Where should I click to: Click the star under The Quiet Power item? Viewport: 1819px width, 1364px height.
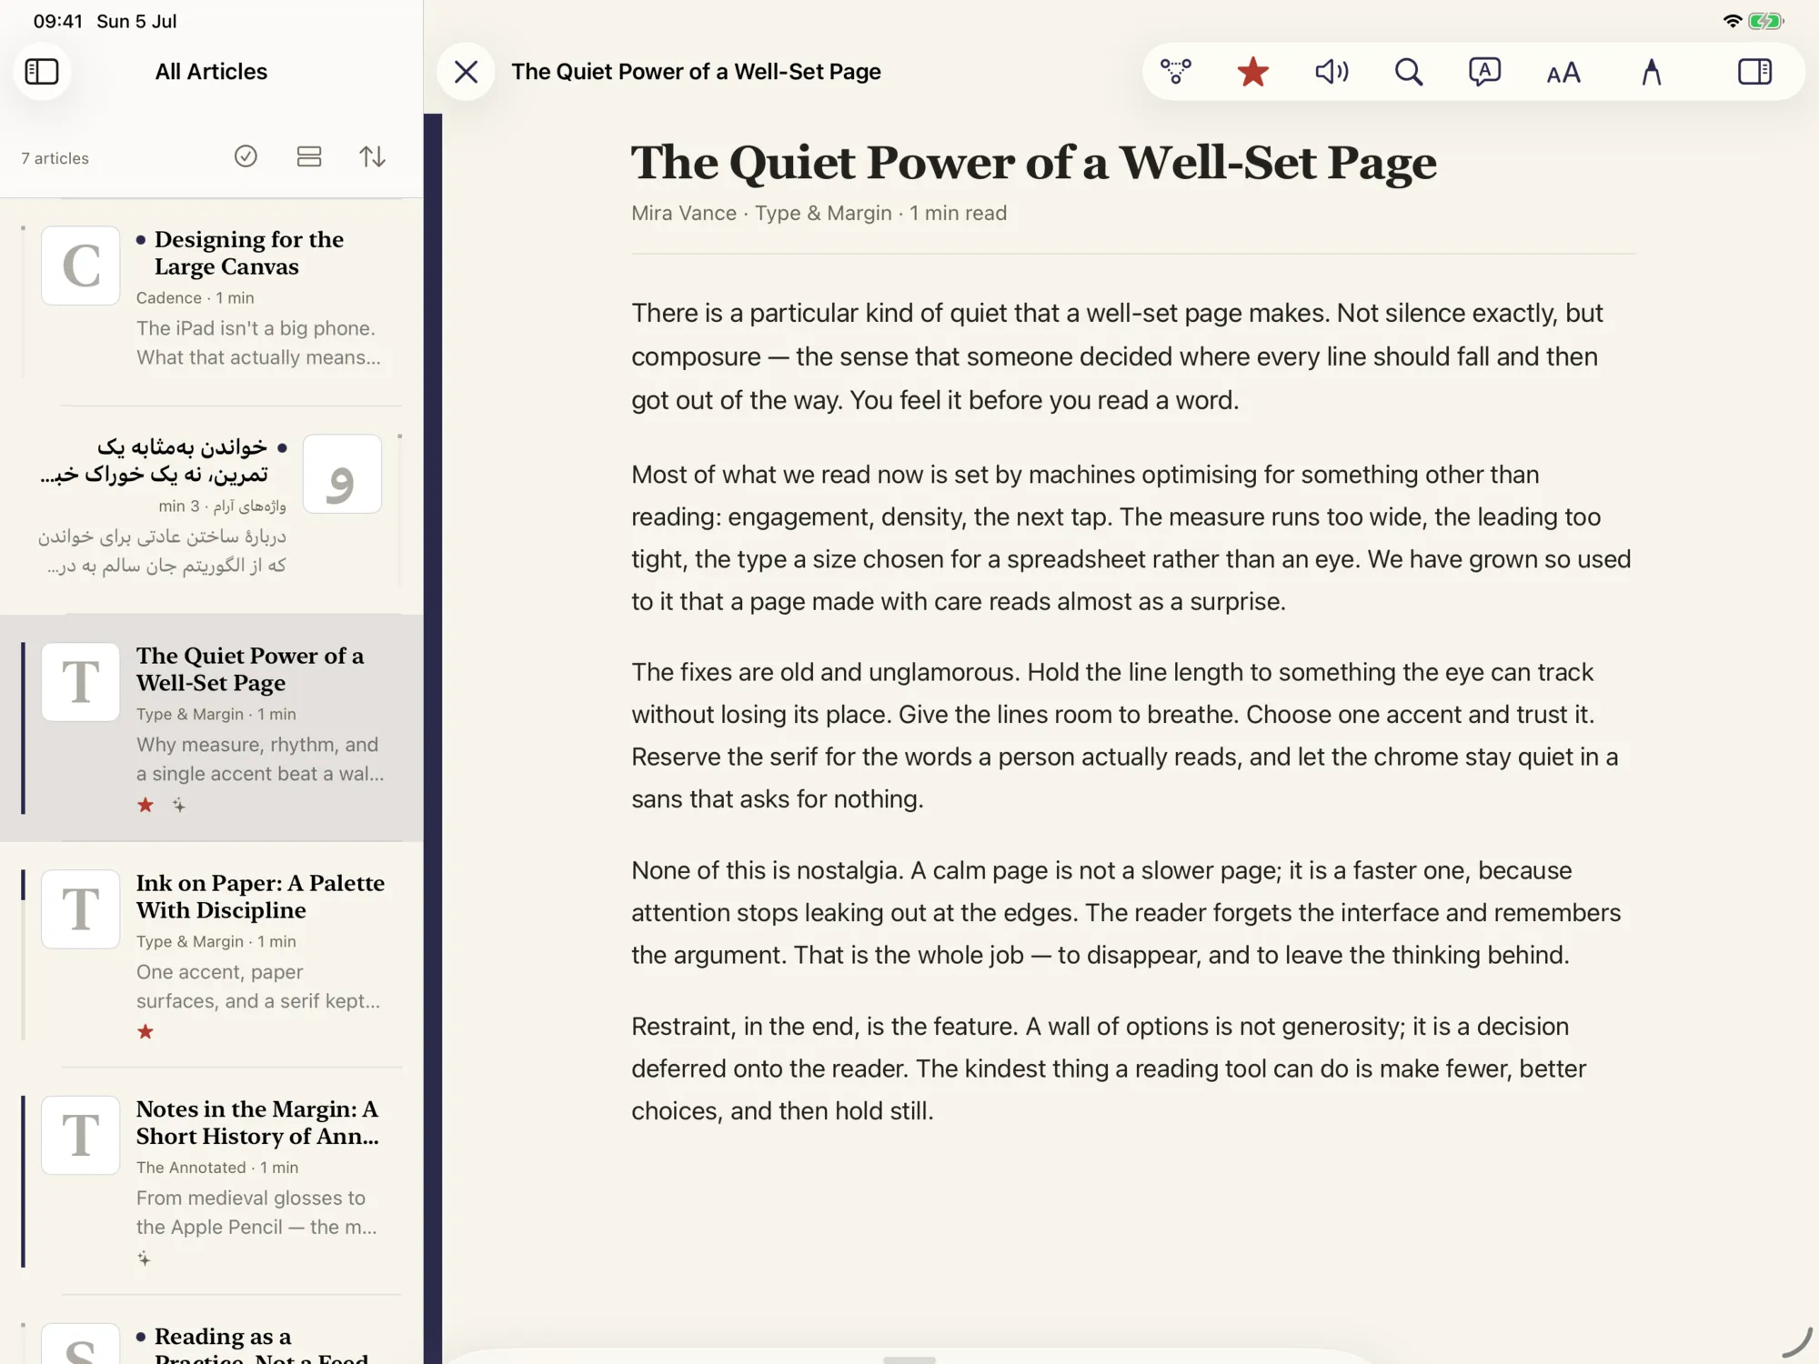[146, 805]
